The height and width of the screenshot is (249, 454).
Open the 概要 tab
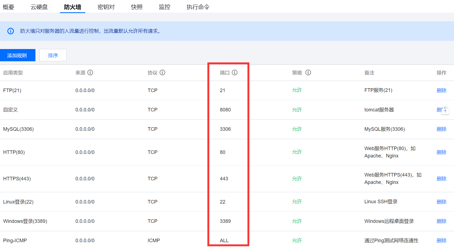tap(8, 7)
